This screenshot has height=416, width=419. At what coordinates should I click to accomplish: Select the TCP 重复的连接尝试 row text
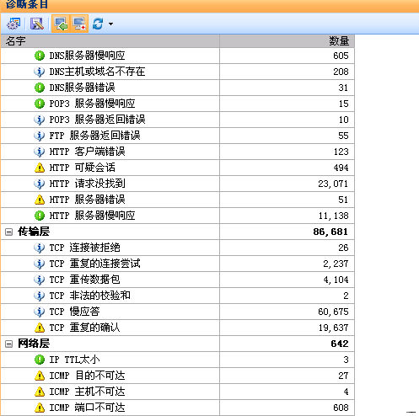pos(94,264)
